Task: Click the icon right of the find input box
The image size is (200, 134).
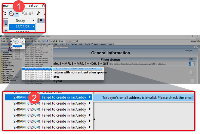Action: click(x=77, y=41)
